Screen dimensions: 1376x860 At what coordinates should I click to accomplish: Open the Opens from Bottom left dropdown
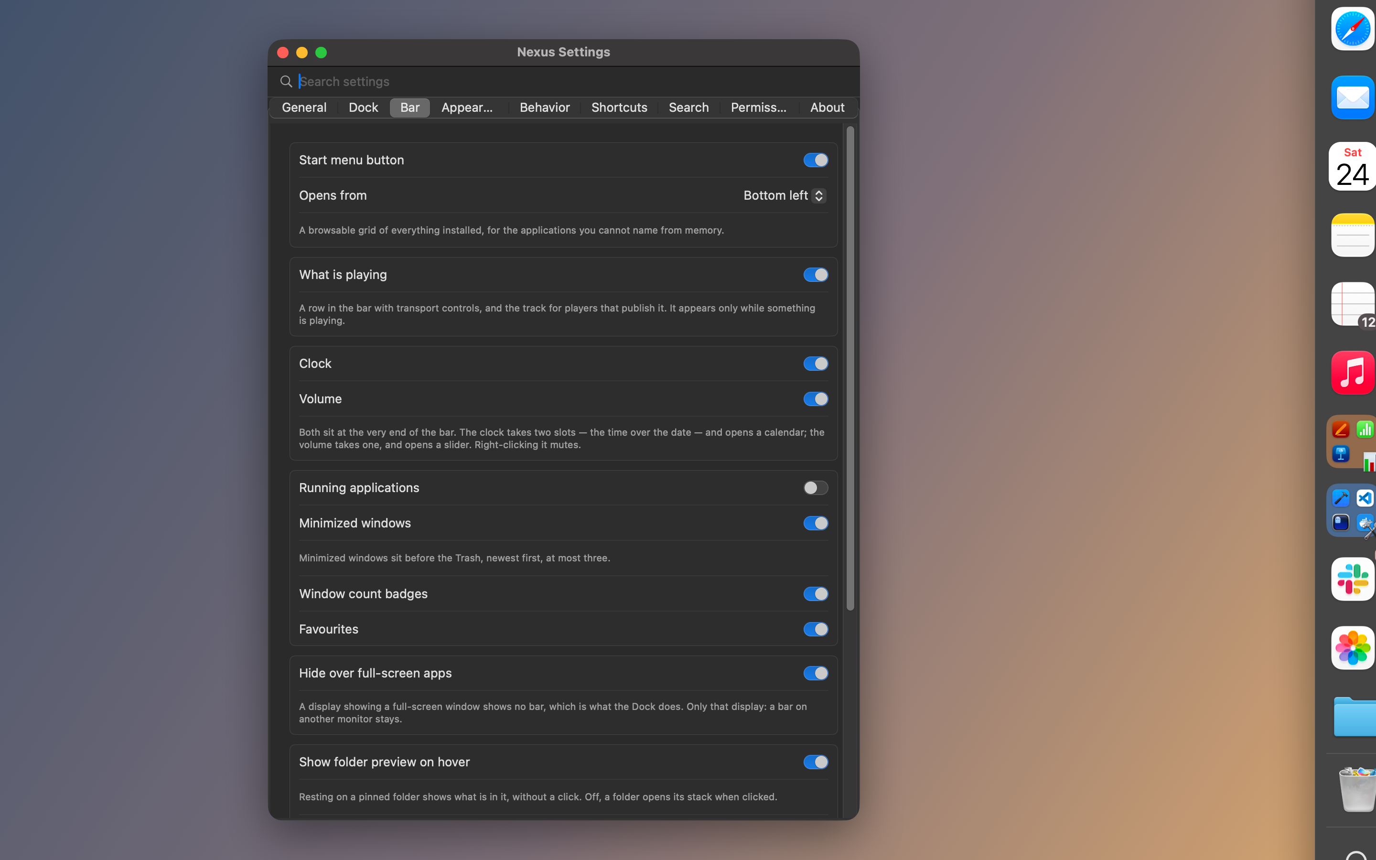[785, 196]
